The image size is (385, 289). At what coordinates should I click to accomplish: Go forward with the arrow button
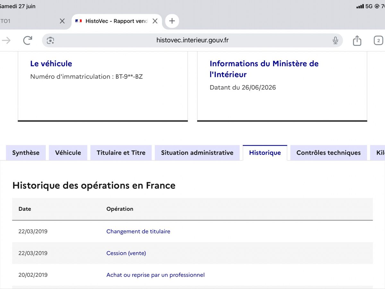[x=6, y=40]
